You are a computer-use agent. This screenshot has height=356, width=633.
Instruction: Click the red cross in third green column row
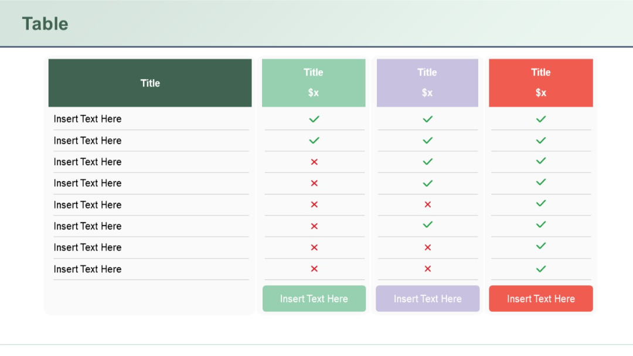tap(314, 162)
